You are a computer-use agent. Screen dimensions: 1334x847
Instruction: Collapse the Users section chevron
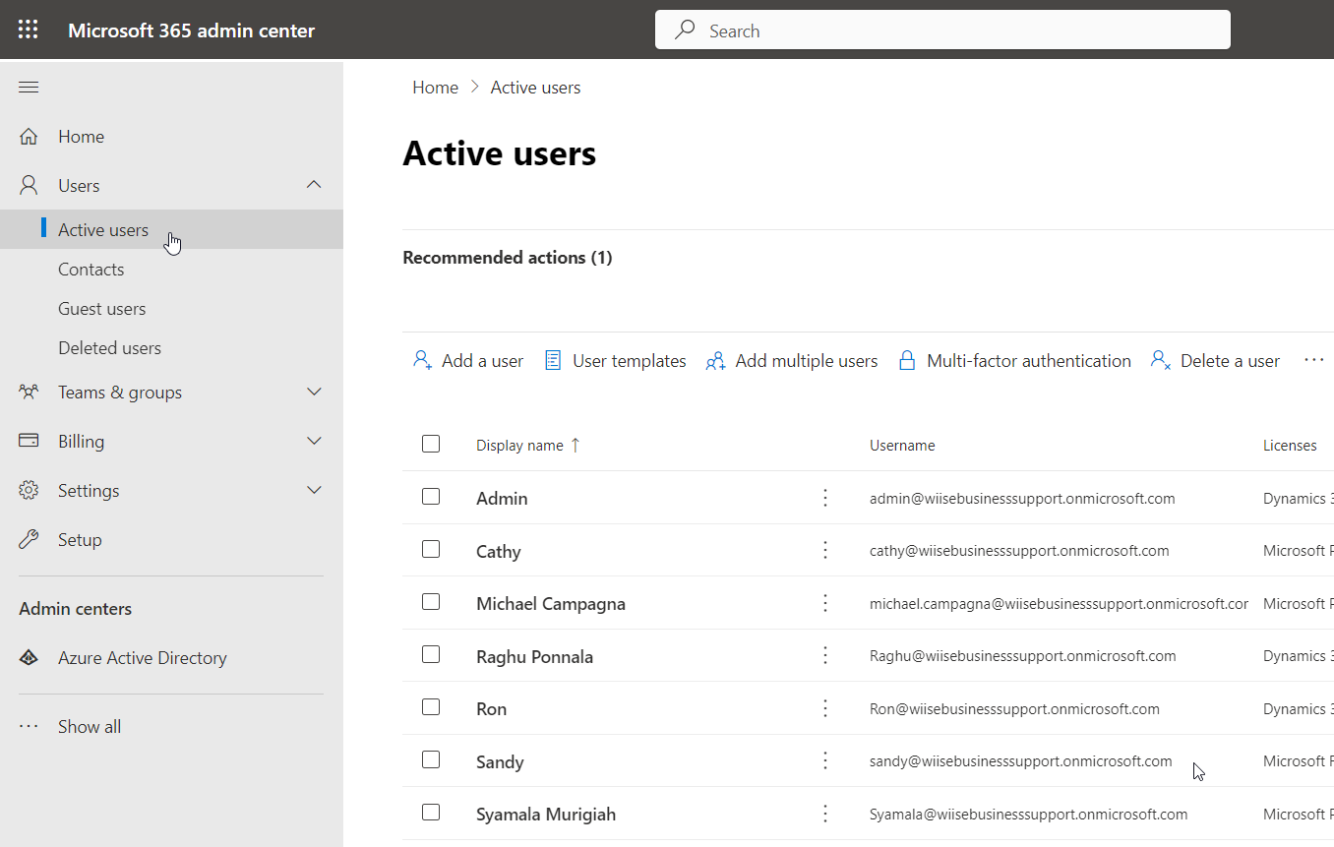click(x=314, y=185)
